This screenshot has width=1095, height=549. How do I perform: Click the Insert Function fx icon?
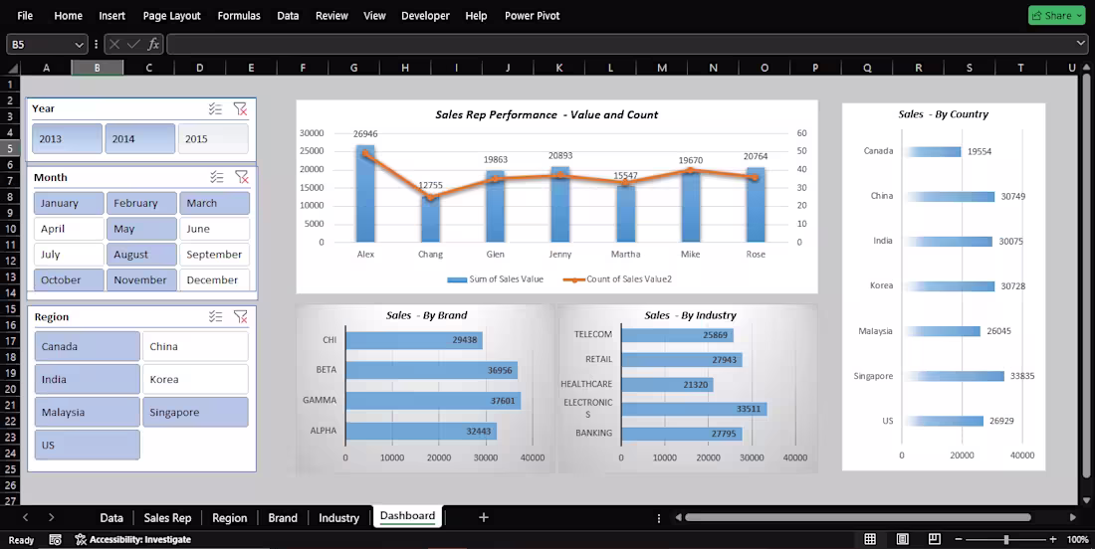[153, 44]
